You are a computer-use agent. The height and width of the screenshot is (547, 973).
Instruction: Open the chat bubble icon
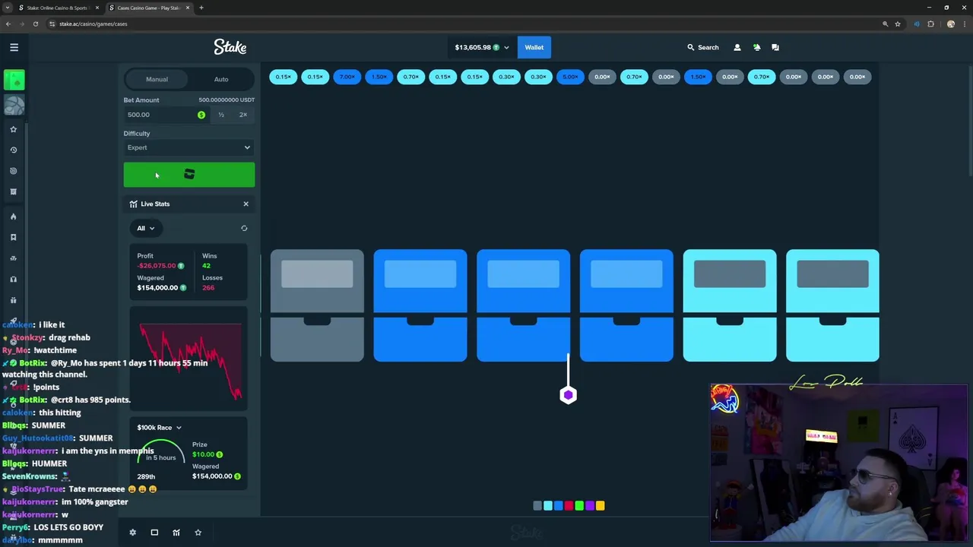tap(775, 47)
